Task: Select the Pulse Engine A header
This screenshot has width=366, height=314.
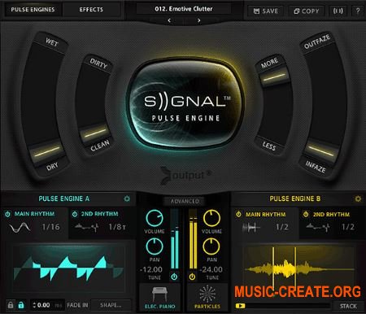Action: (64, 198)
